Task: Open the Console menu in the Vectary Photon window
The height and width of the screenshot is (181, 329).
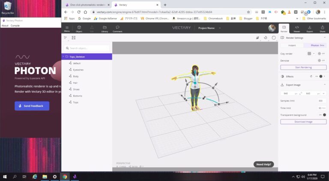Action: [x=15, y=26]
